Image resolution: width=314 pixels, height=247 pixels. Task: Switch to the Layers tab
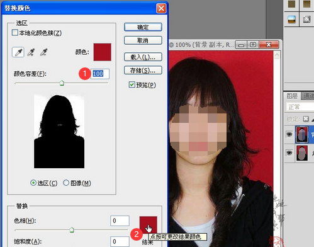point(292,96)
